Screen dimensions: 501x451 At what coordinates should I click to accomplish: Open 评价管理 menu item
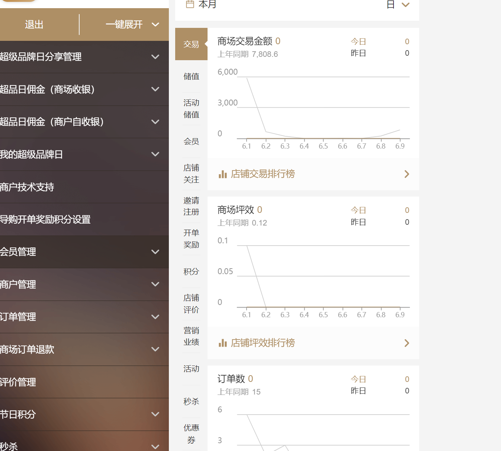(84, 382)
